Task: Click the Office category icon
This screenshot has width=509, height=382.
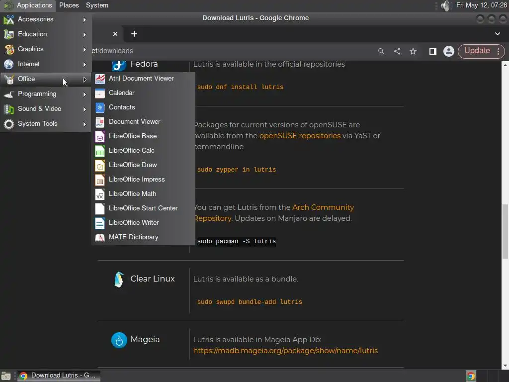Action: point(9,79)
